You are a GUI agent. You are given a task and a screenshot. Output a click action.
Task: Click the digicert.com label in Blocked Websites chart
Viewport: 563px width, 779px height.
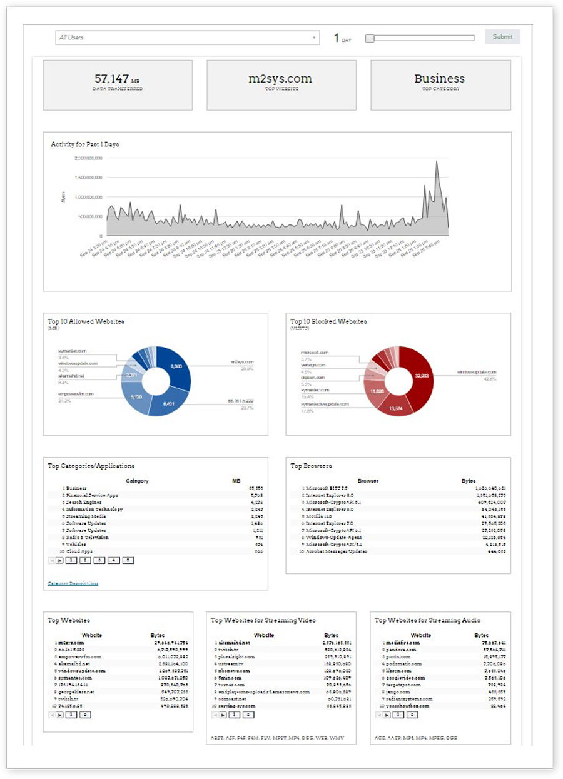pyautogui.click(x=313, y=378)
